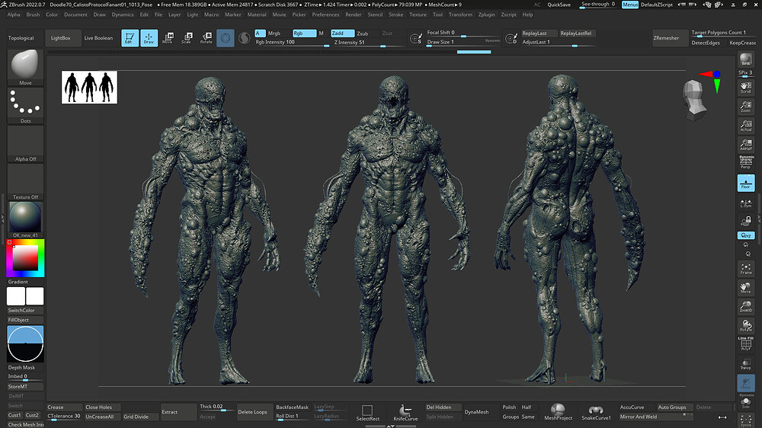Open the Tool menu

click(438, 14)
